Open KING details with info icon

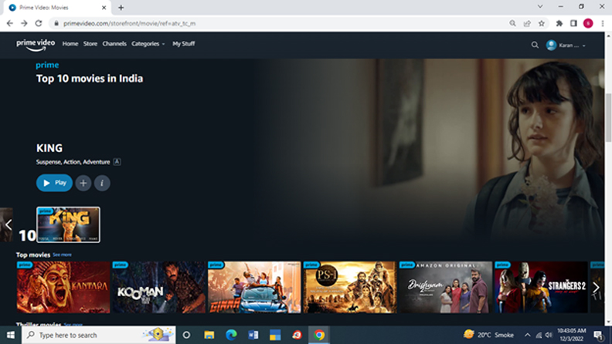pos(102,183)
